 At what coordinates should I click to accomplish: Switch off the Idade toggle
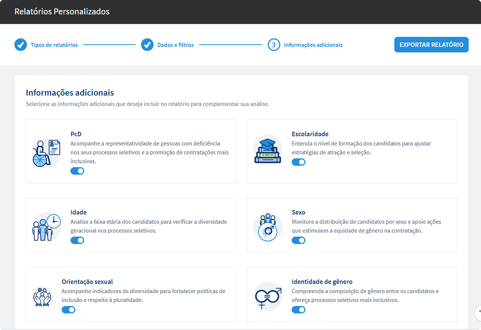77,240
